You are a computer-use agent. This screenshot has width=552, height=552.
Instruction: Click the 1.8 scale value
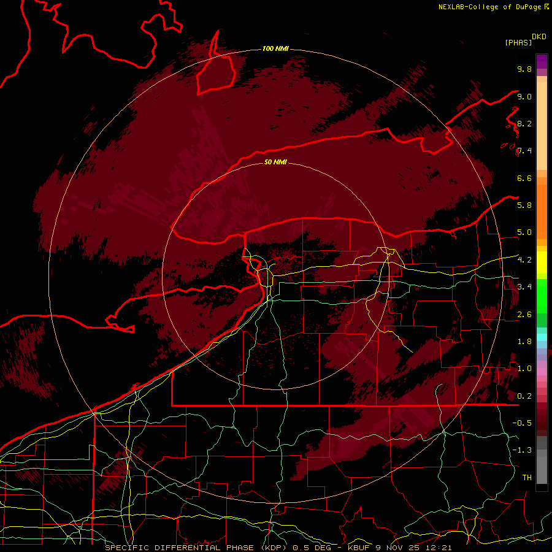tap(524, 342)
